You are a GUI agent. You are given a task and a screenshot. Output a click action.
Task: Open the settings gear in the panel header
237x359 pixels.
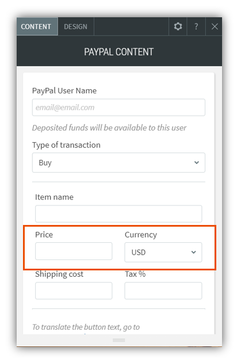click(x=178, y=26)
